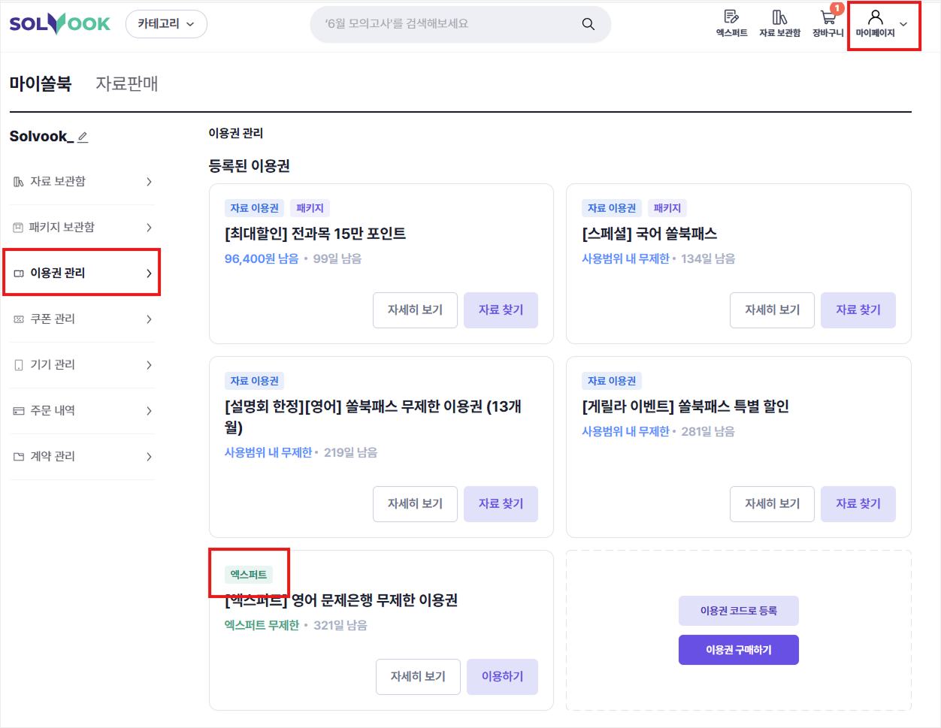Image resolution: width=941 pixels, height=728 pixels.
Task: Click 이용하기 for 영어 문제은행 이용권
Action: (502, 677)
